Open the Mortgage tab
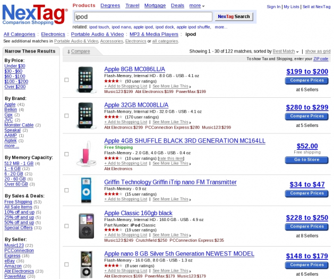This screenshot has height=279, width=334. click(x=155, y=5)
